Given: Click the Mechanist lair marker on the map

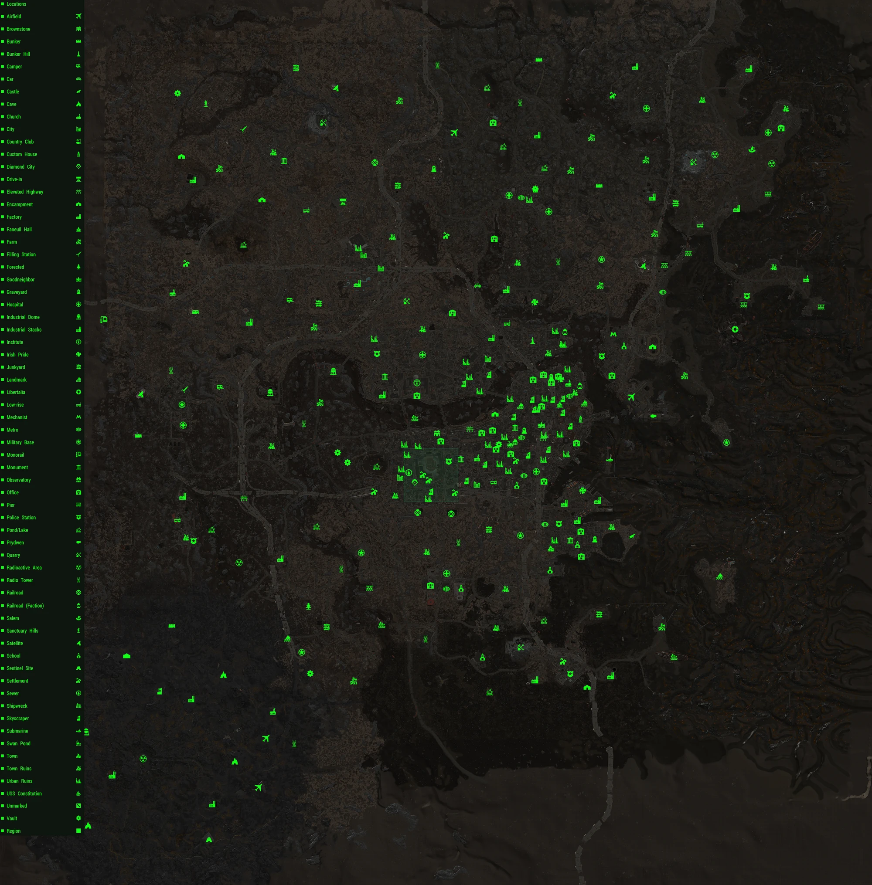Looking at the screenshot, I should [x=613, y=335].
